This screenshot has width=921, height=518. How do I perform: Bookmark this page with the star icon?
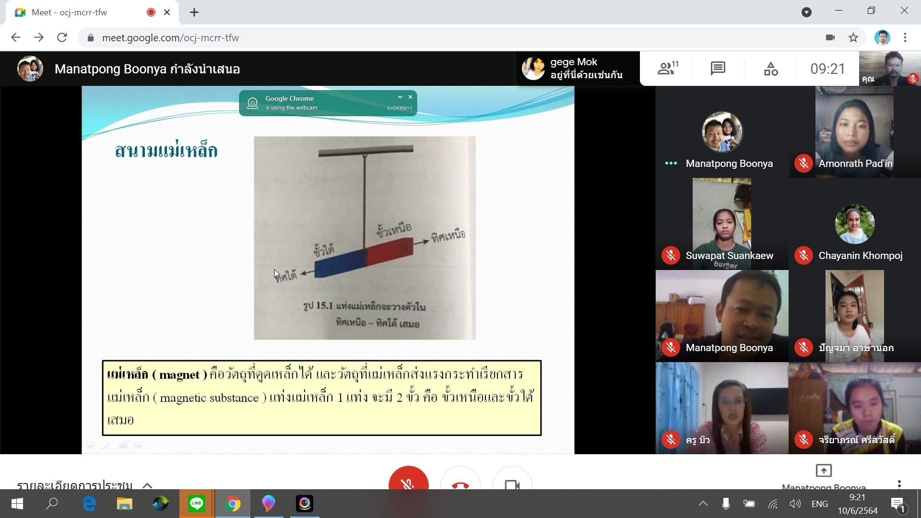(x=853, y=37)
